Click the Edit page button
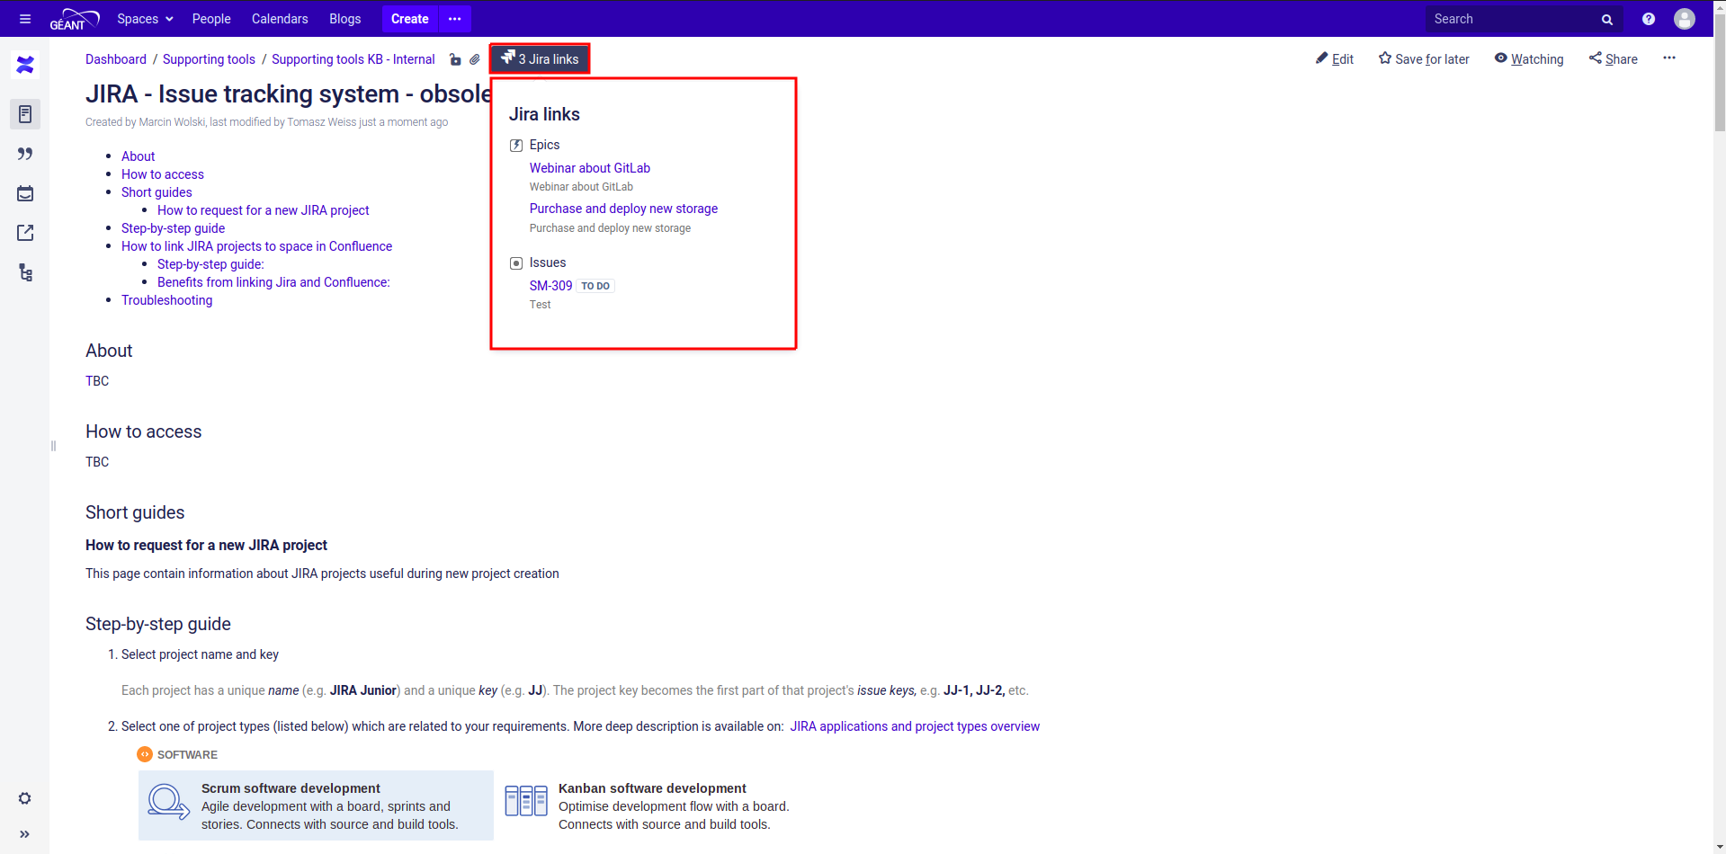 pos(1335,59)
